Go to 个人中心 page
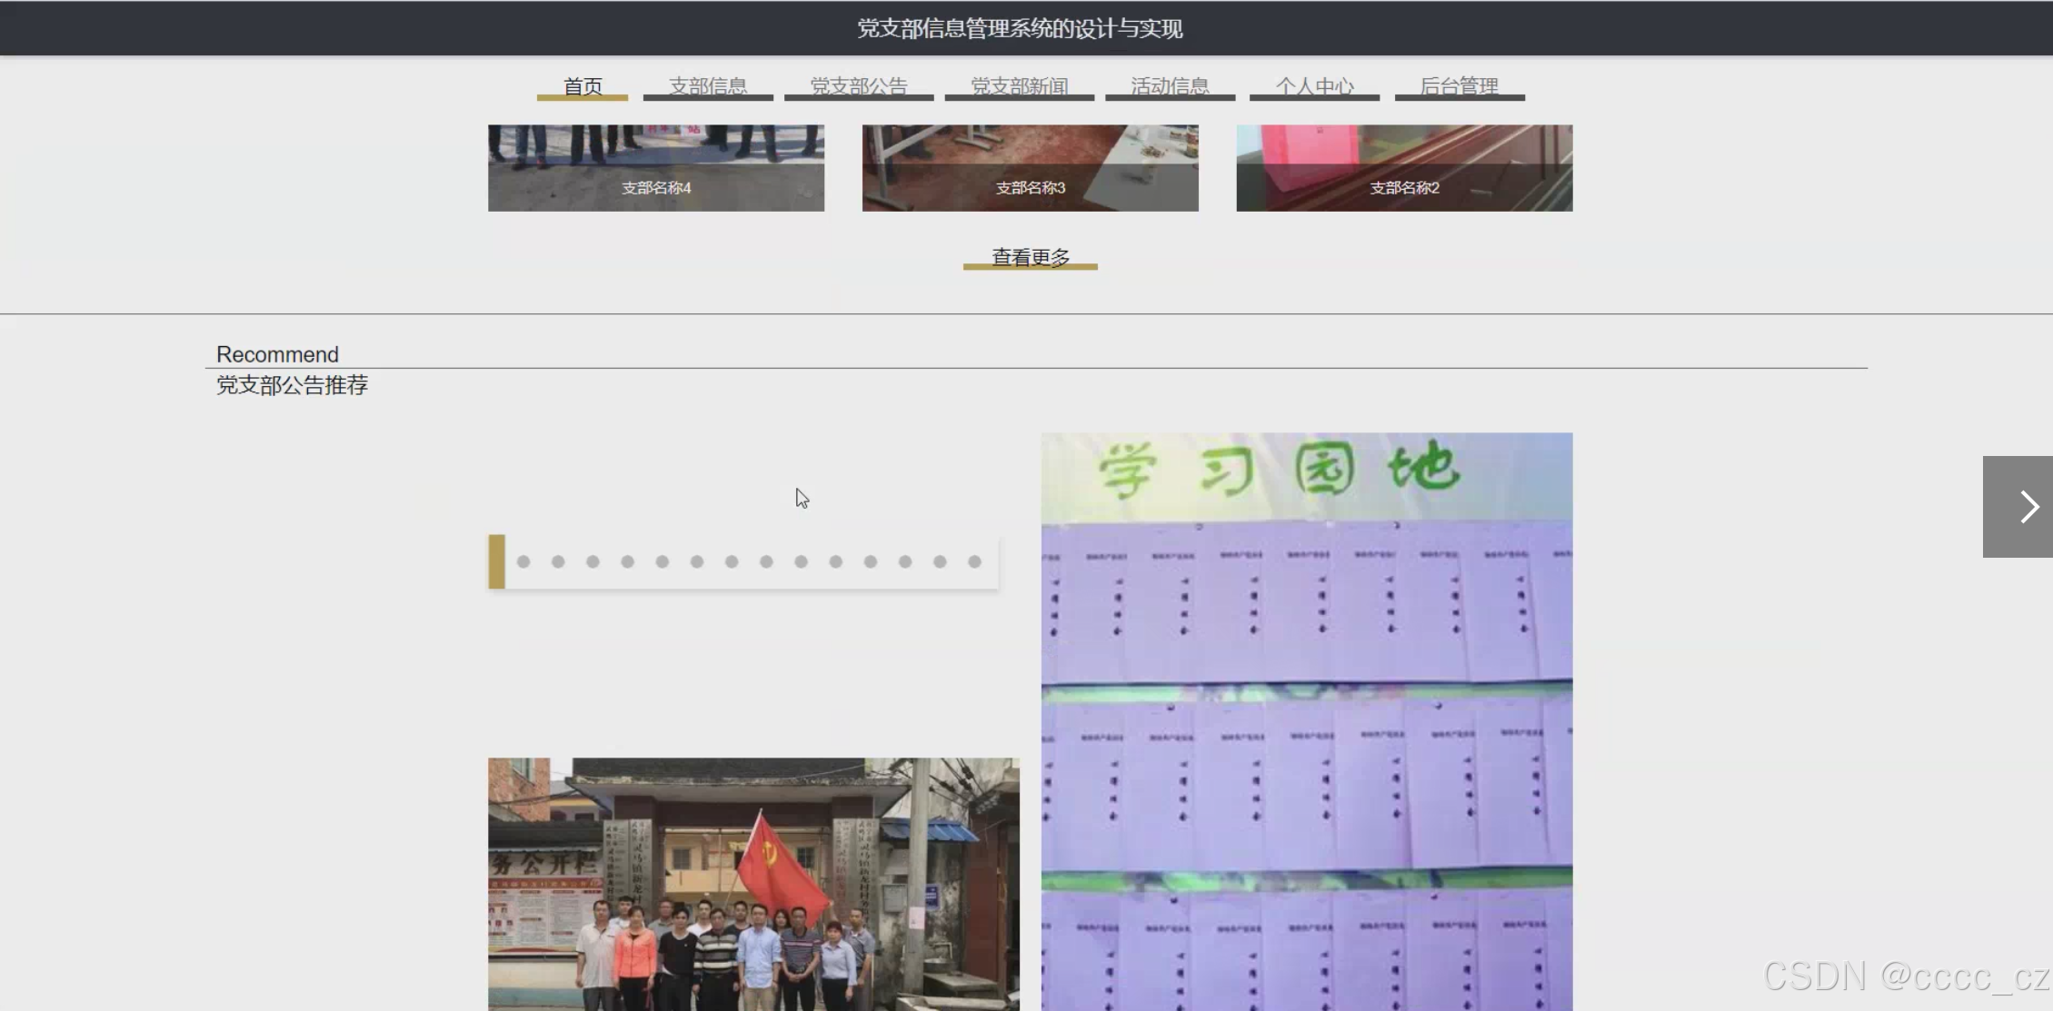The image size is (2053, 1011). pos(1314,86)
